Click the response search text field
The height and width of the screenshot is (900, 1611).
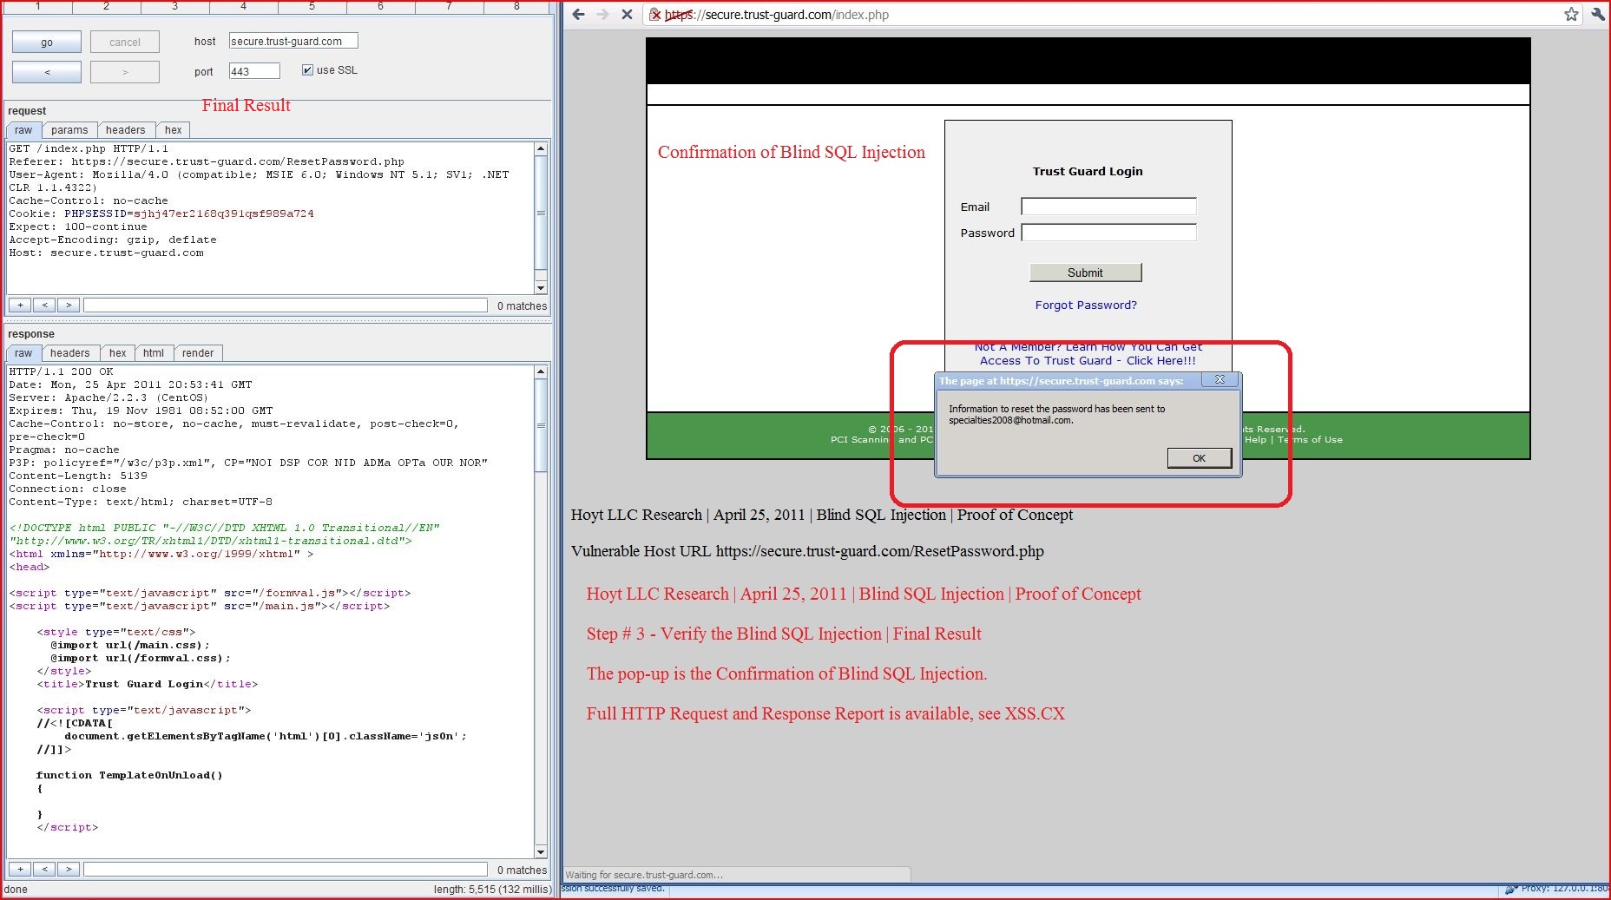tap(286, 869)
